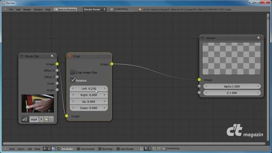Click the Movie Clip Image output socket
Screen dimensions: 272x153
coord(57,64)
